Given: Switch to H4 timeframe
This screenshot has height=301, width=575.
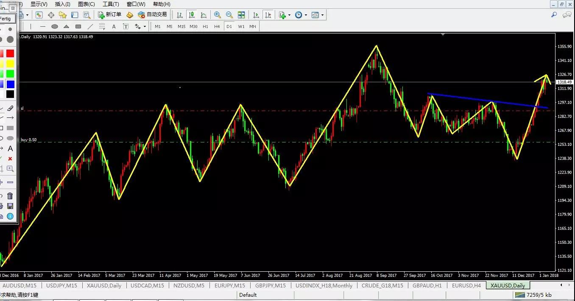Looking at the screenshot, I should [217, 26].
